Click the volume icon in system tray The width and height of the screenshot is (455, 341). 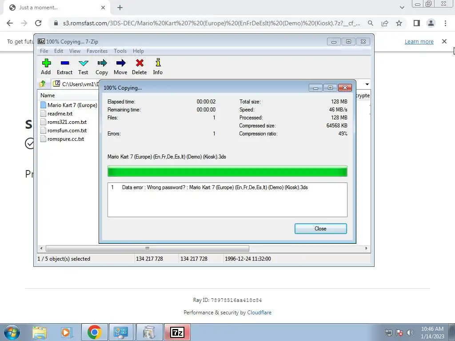[410, 333]
